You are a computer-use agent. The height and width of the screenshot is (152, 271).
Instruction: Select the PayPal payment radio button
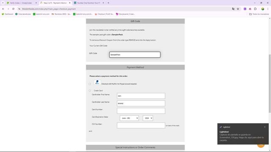click(x=90, y=84)
